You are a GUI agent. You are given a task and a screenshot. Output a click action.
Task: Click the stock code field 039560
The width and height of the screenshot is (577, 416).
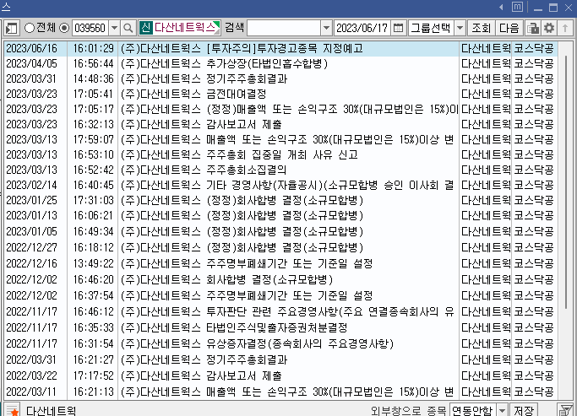tap(90, 28)
